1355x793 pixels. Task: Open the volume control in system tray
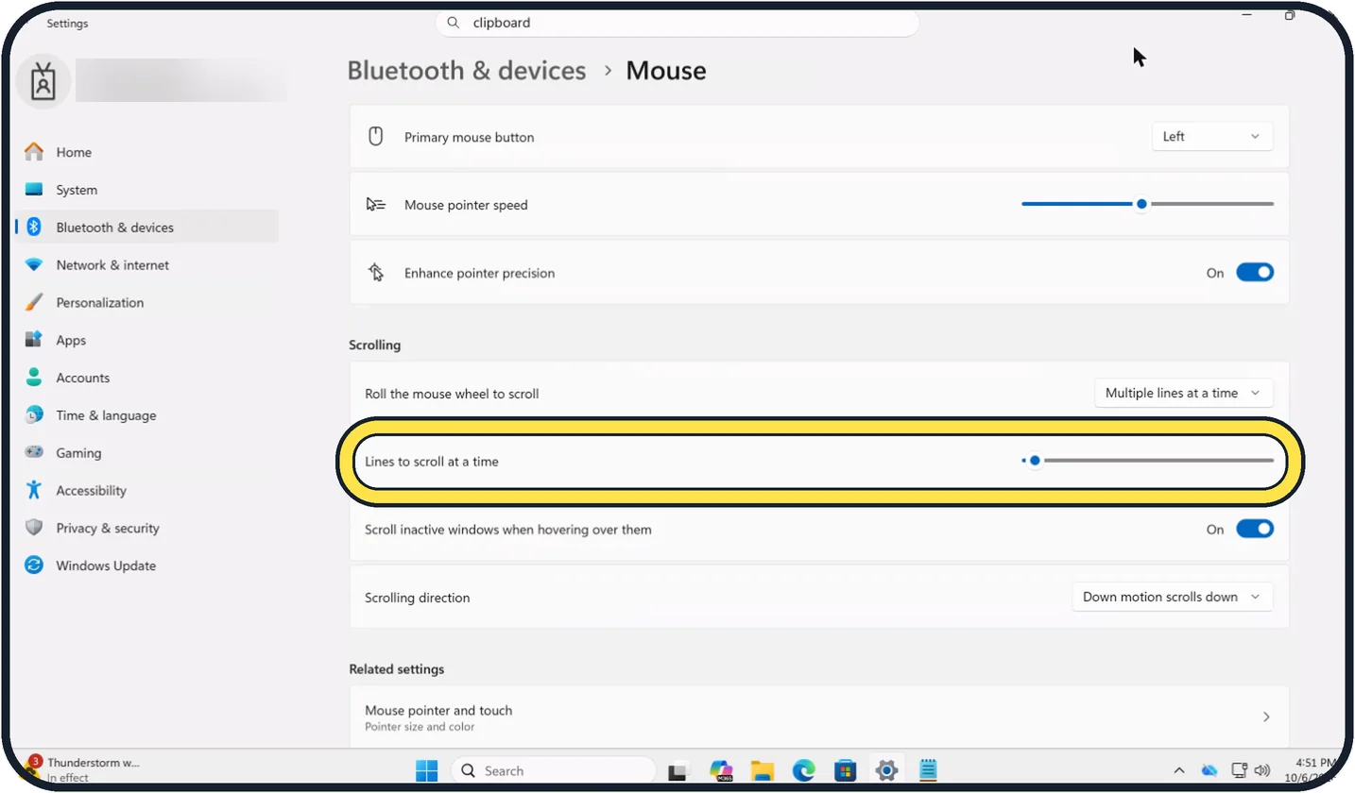[1261, 770]
